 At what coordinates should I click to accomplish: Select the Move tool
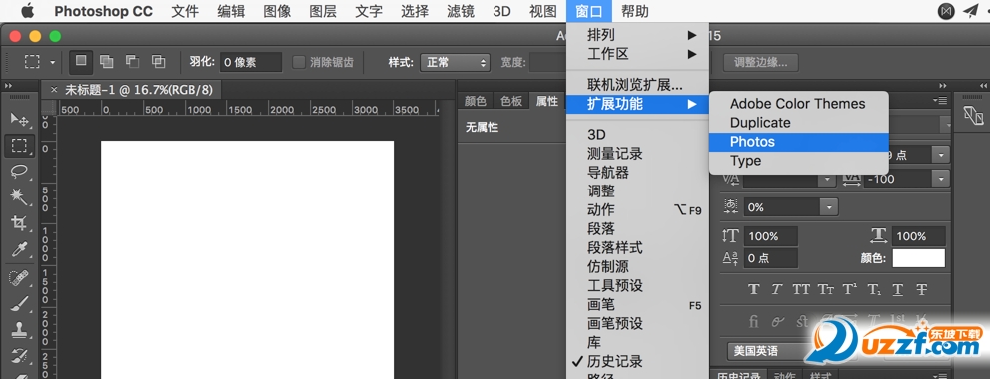click(x=19, y=120)
